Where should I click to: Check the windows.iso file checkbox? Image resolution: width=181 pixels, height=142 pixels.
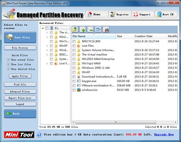point(74,90)
